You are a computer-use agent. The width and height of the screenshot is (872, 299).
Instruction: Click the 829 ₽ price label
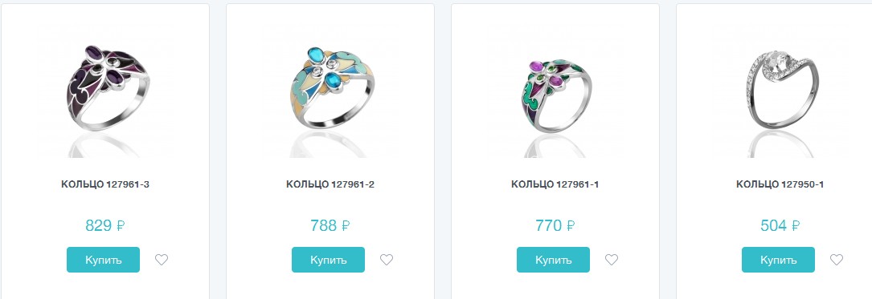[105, 225]
